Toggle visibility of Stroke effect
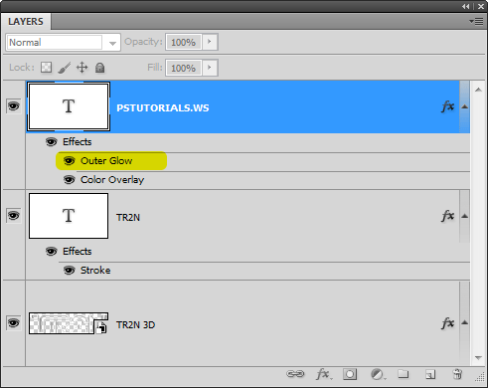This screenshot has width=488, height=388. [69, 271]
